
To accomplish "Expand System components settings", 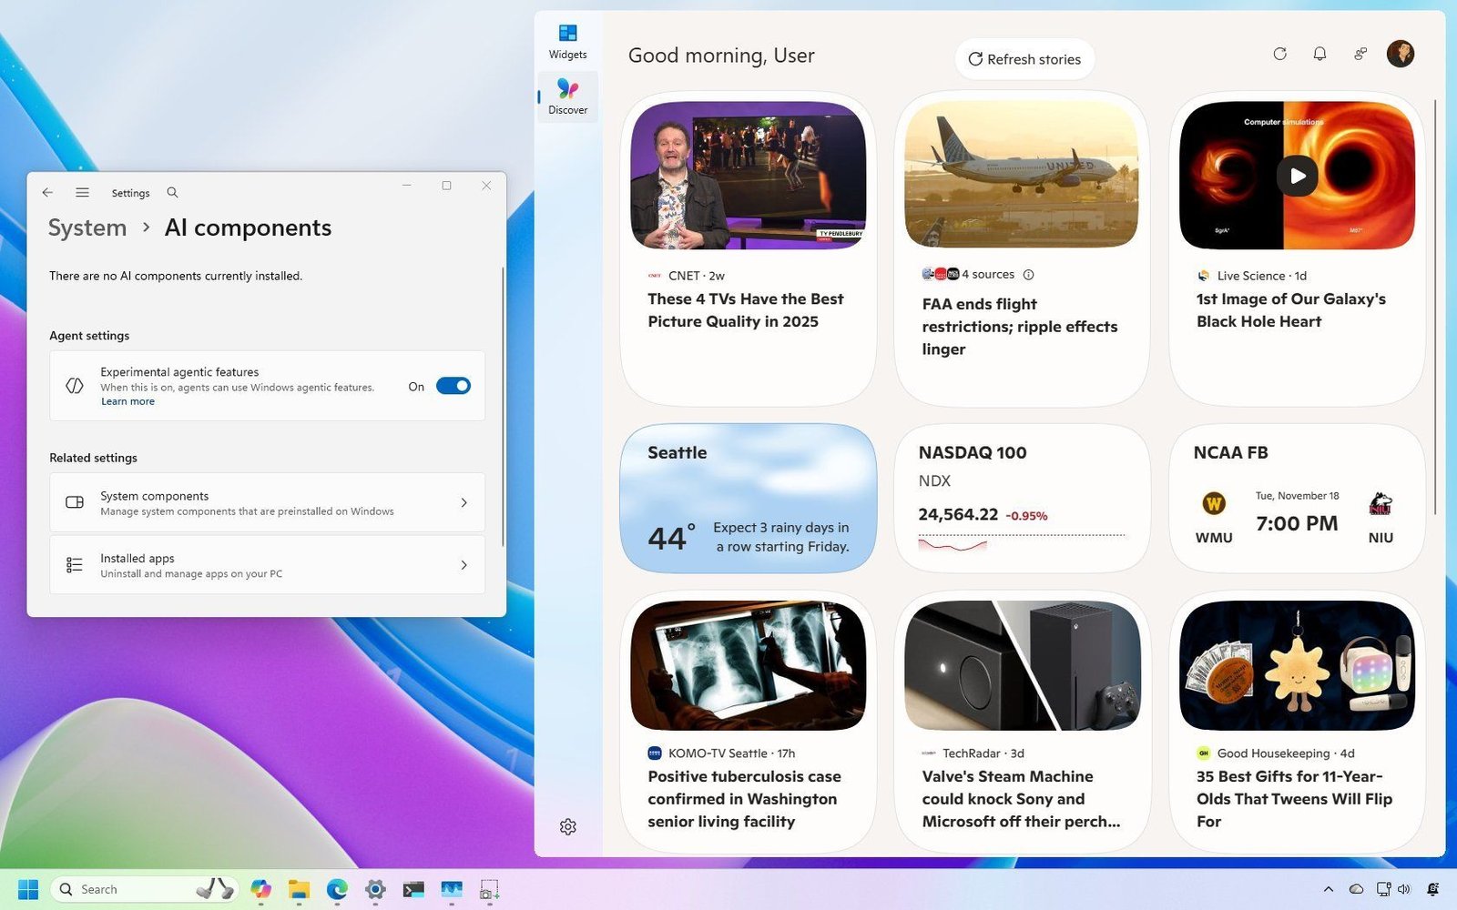I will [267, 502].
